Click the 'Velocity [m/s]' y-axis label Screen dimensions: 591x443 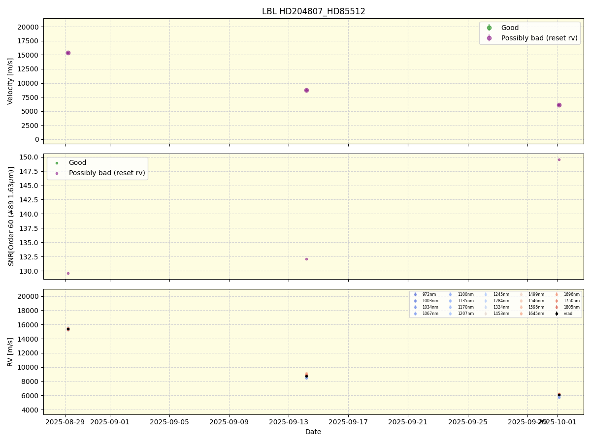tap(10, 81)
